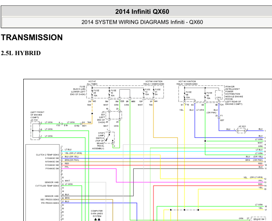
Task: Click the PPL wire label at pin 7
Action: pyautogui.click(x=67, y=167)
